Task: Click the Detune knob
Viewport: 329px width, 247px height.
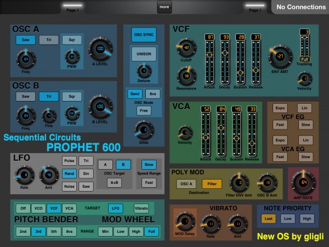Action: [x=144, y=71]
